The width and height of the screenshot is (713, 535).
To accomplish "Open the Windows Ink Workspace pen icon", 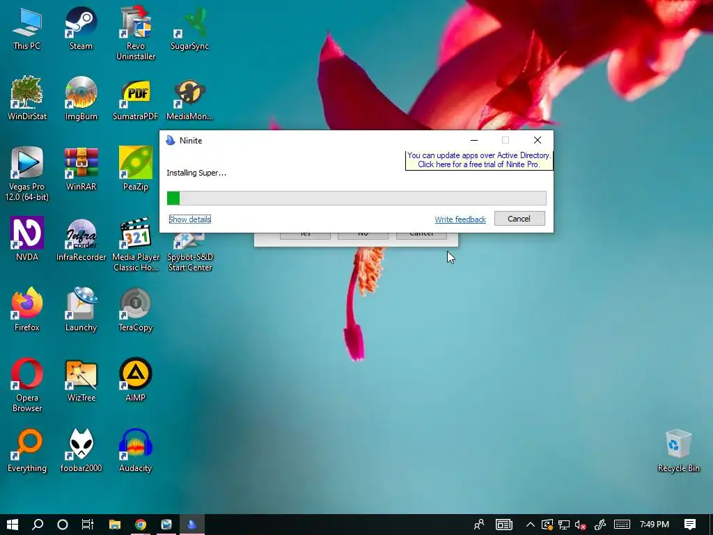I will [600, 525].
